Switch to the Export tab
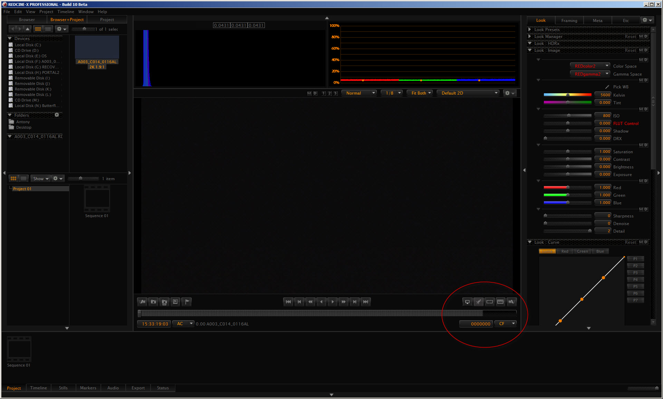The height and width of the screenshot is (399, 663). pyautogui.click(x=138, y=388)
